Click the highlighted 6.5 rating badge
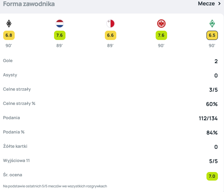This screenshot has width=224, height=192. pos(212,36)
